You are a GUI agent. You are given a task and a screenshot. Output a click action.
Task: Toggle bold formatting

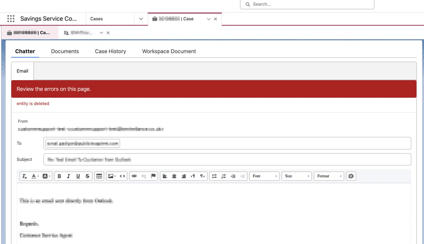pos(59,176)
